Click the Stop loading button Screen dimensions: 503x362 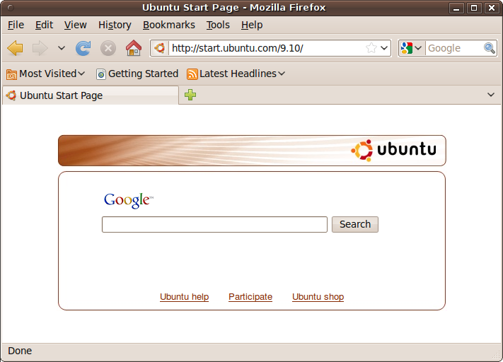pyautogui.click(x=108, y=48)
